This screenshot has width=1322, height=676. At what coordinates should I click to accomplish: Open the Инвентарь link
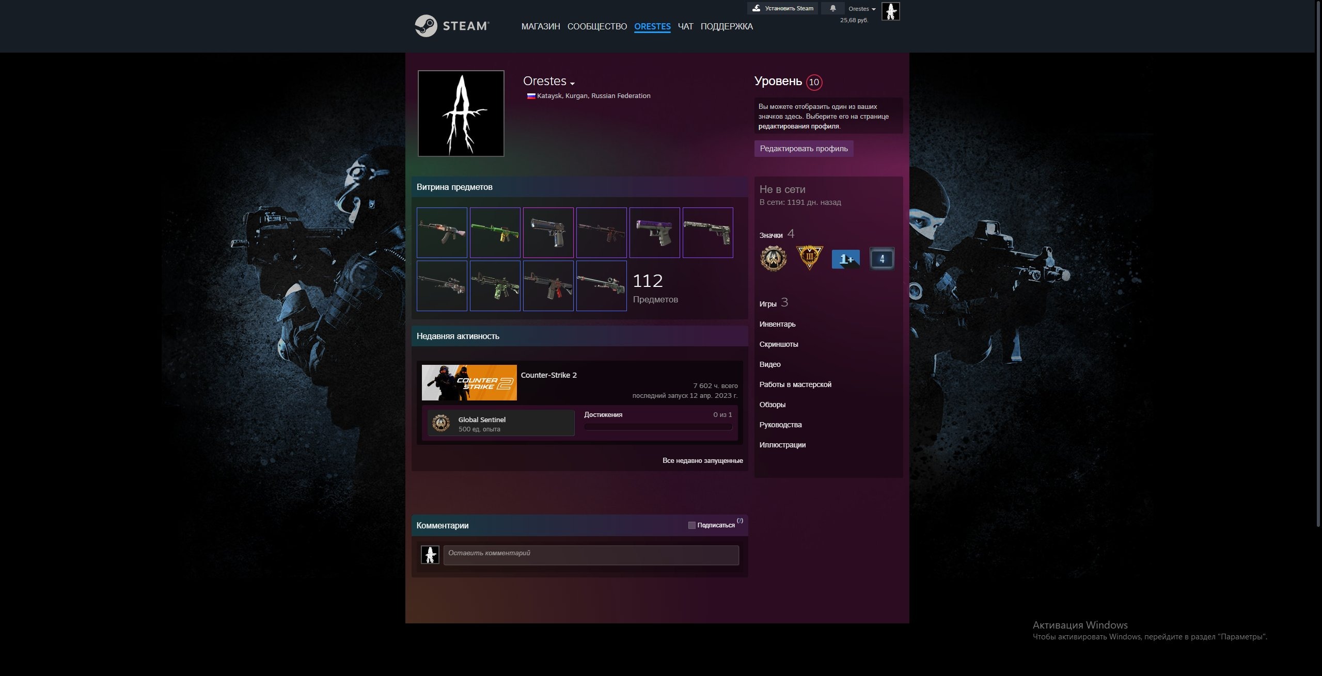[x=777, y=324]
